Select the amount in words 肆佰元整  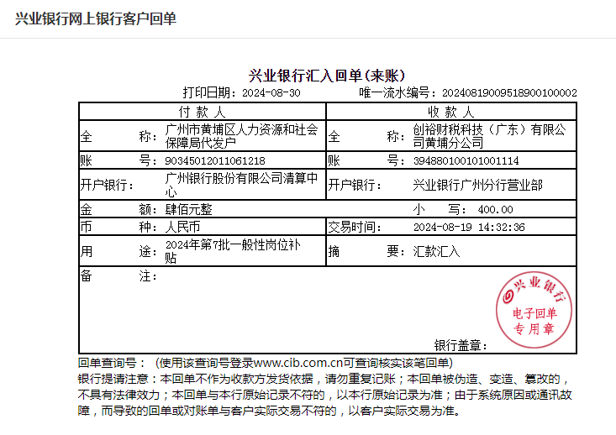[188, 209]
